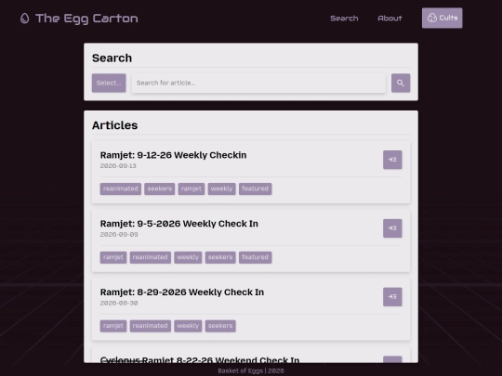Image resolution: width=502 pixels, height=376 pixels.
Task: Pick ramjet tag on 8-29-2026 article
Action: point(113,326)
